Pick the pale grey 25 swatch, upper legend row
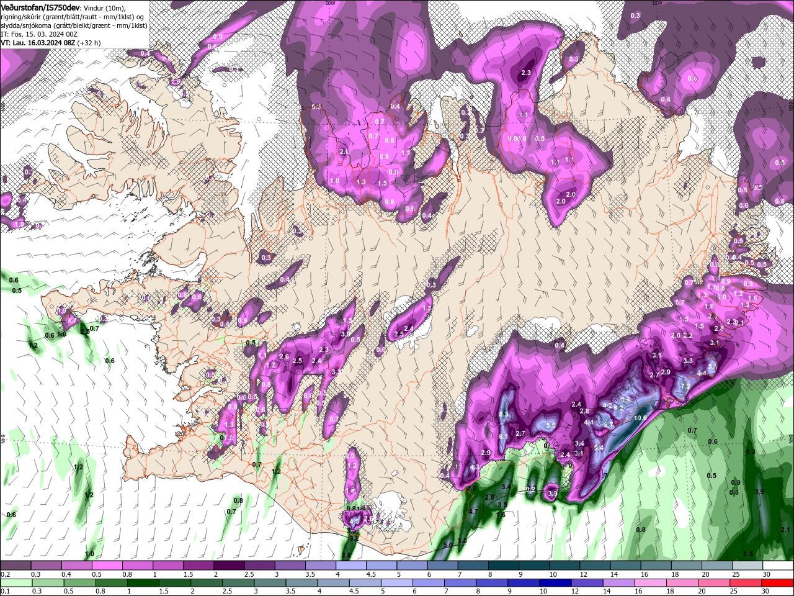The height and width of the screenshot is (596, 794). tap(747, 566)
